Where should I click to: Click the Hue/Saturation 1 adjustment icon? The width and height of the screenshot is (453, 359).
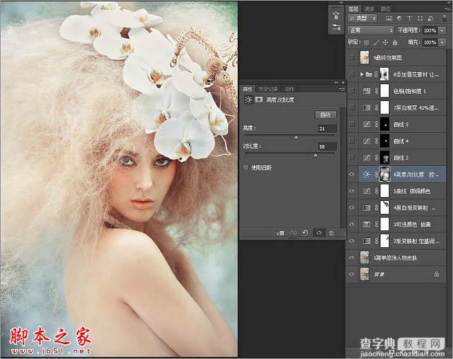click(x=367, y=91)
